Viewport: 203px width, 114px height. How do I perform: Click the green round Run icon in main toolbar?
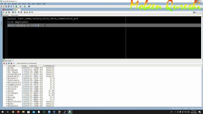(x=16, y=6)
